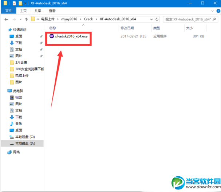
Task: Switch to the 主页 ribbon tab
Action: pos(23,11)
